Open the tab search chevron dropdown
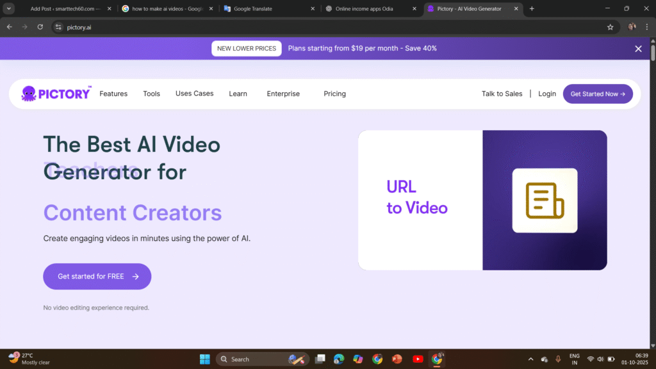 click(8, 9)
